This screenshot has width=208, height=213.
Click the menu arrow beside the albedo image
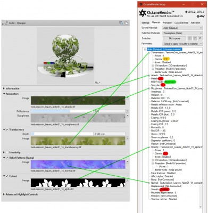(x=127, y=98)
